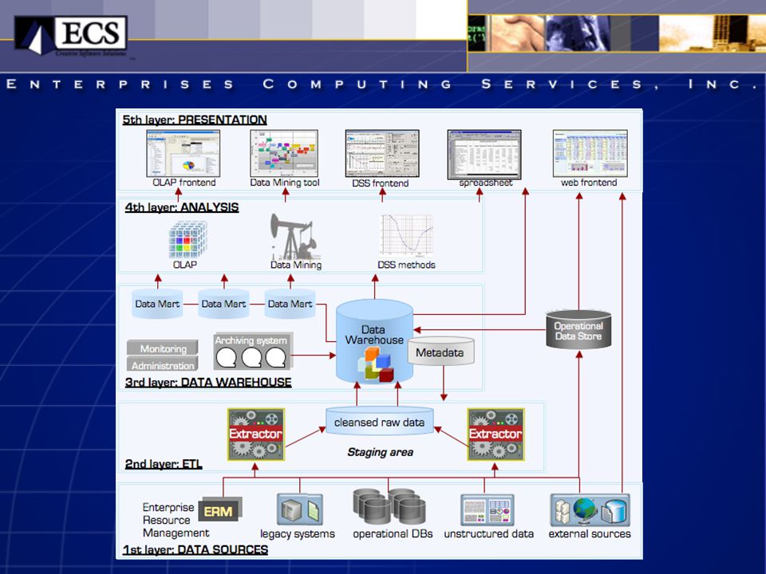Click the 'Enterprise Resource Management' text

pos(176,520)
